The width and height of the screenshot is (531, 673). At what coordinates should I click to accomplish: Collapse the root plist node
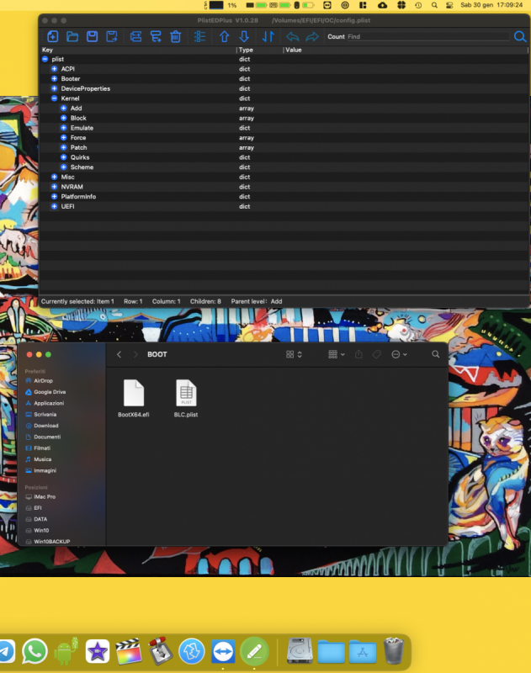45,59
